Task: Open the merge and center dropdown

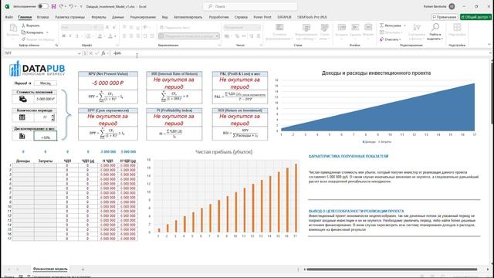Action: coord(217,36)
